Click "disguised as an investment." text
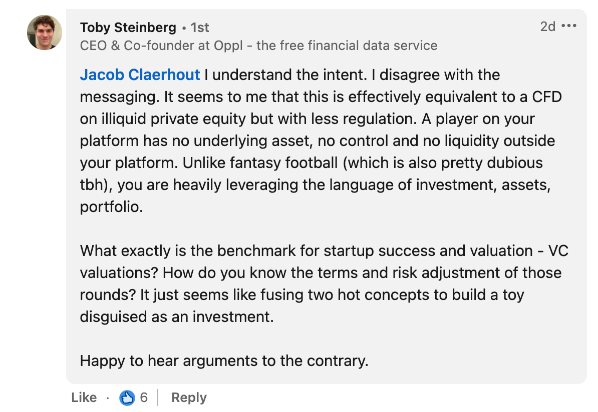The height and width of the screenshot is (412, 598). pyautogui.click(x=177, y=317)
